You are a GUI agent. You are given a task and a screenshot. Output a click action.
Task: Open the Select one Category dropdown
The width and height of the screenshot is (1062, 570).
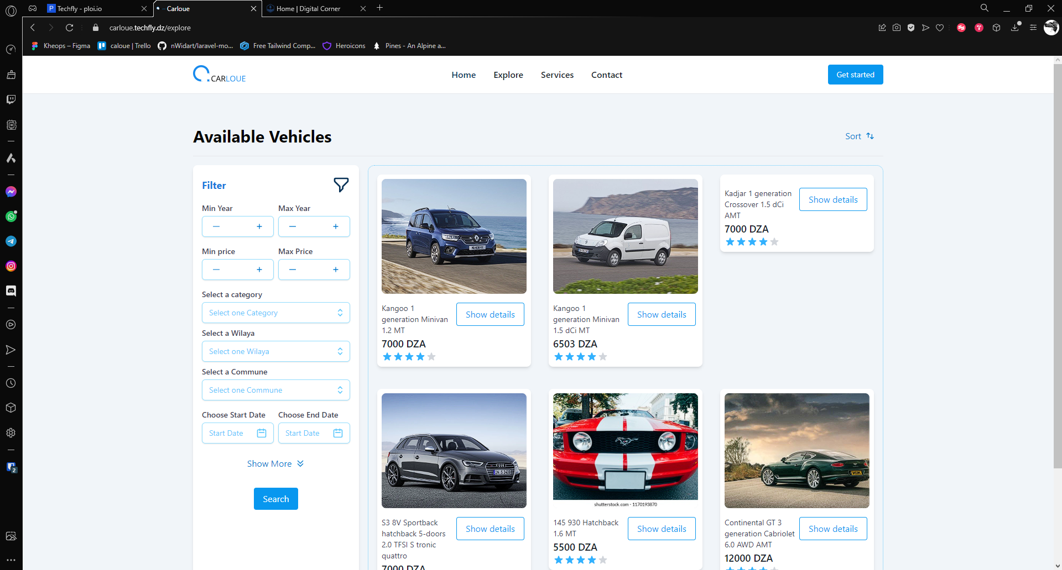275,313
